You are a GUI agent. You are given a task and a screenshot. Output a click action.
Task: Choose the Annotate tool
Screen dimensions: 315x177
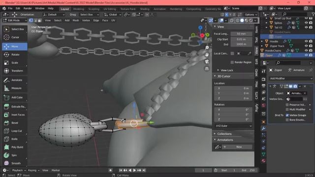point(15,80)
